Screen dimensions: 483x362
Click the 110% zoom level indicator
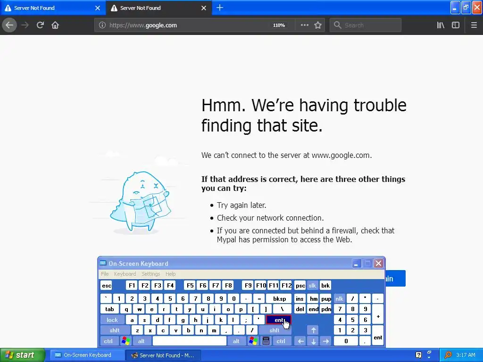tap(279, 25)
